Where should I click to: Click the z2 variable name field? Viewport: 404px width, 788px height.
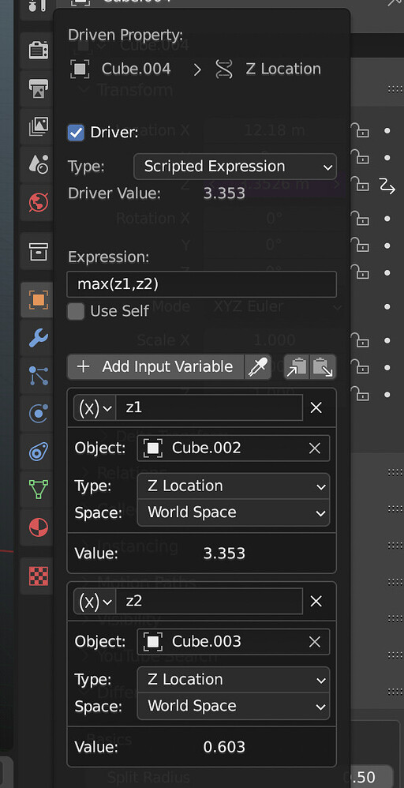pyautogui.click(x=209, y=602)
